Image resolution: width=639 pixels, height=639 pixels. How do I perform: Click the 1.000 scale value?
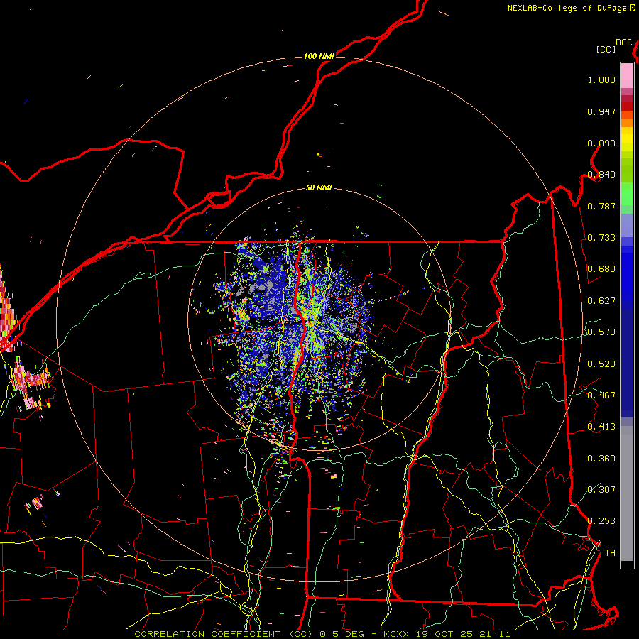point(601,80)
